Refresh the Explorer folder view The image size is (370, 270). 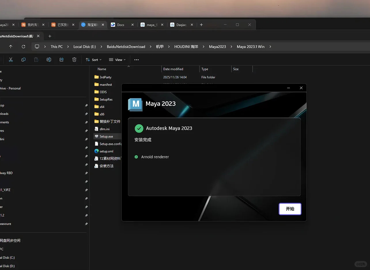point(24,47)
